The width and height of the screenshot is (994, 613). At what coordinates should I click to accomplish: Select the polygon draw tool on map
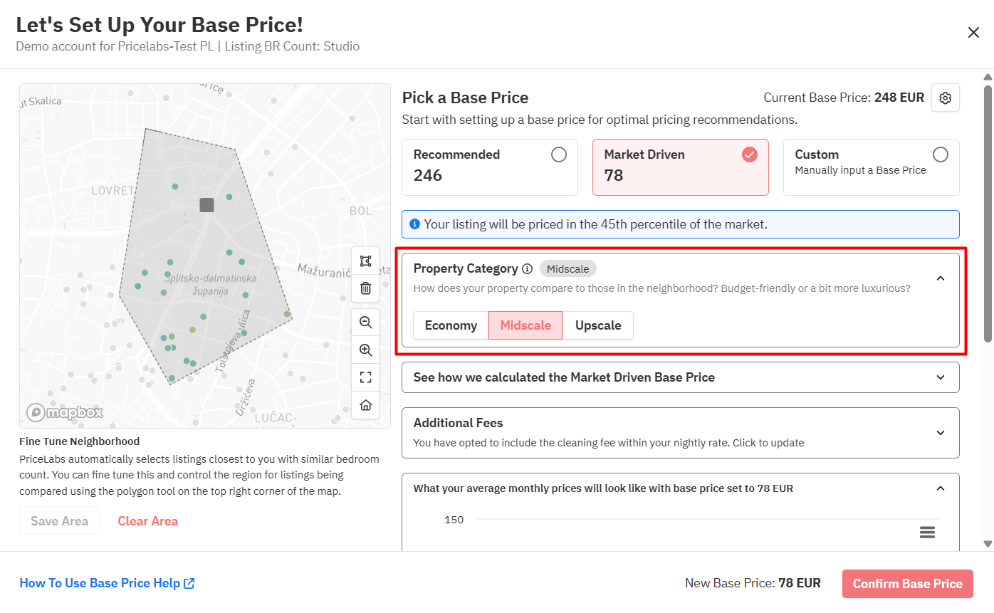[x=365, y=261]
